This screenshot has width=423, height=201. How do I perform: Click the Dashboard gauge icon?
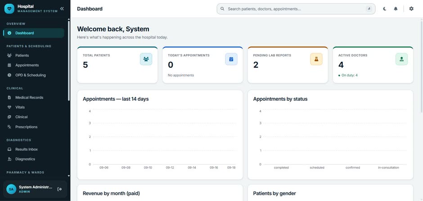coord(9,33)
